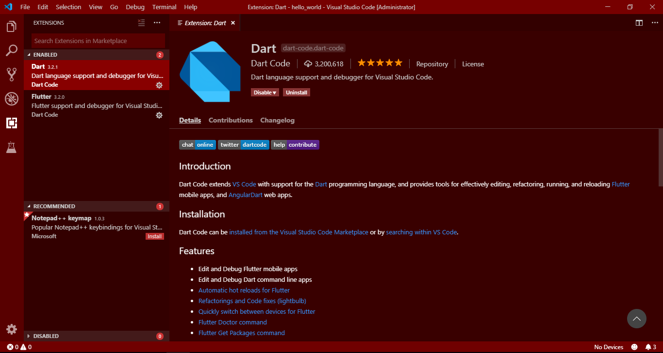Open the Disable dropdown for Dart extension
This screenshot has height=353, width=663.
click(x=265, y=92)
